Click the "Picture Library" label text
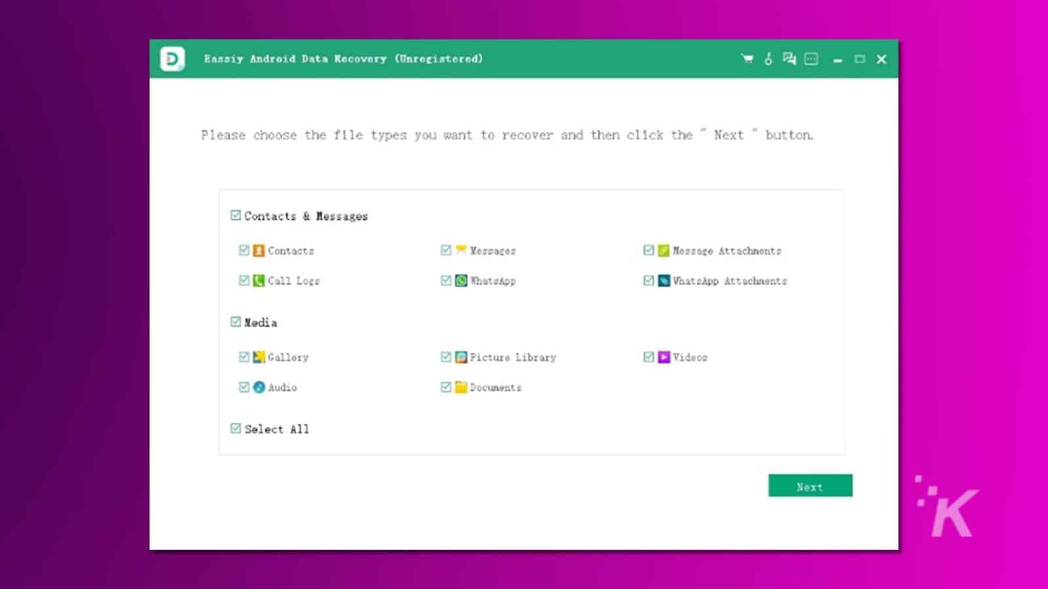The image size is (1048, 589). (513, 357)
